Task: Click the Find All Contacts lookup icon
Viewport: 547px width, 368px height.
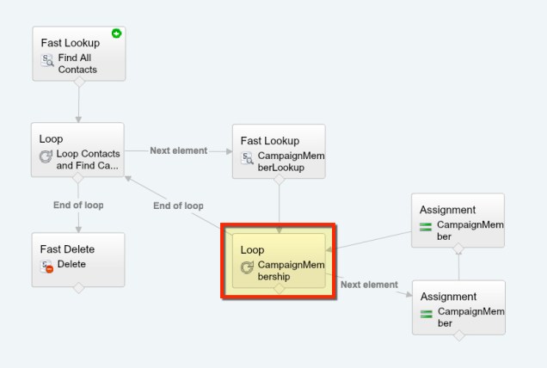Action: 48,60
